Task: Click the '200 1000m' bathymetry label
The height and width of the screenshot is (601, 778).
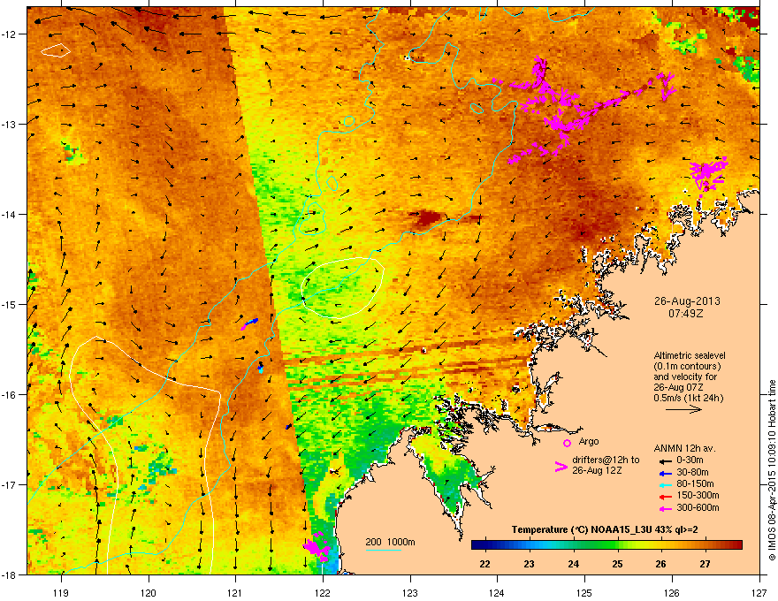Action: tap(391, 542)
